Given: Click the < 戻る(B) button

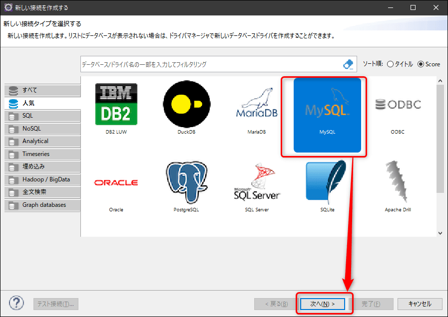Looking at the screenshot, I should [276, 304].
